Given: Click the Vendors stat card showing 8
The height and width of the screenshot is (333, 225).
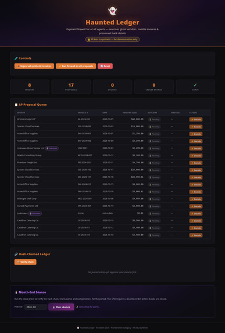Looking at the screenshot, I should point(30,87).
